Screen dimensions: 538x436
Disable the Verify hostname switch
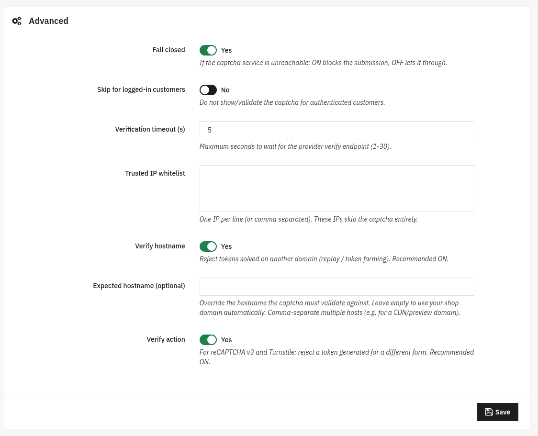tap(208, 246)
